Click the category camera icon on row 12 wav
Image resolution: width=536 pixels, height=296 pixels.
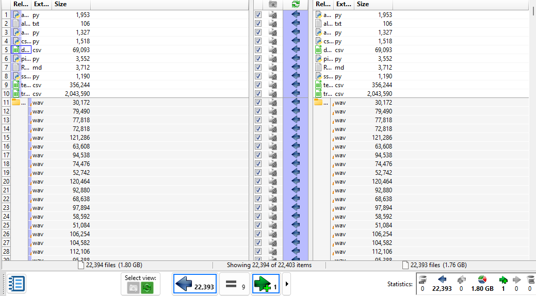point(273,111)
